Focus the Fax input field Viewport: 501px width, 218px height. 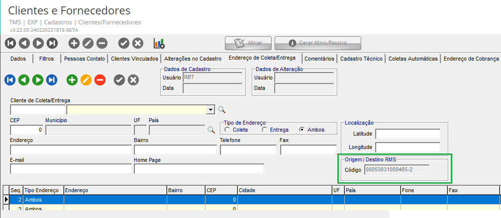click(x=308, y=150)
